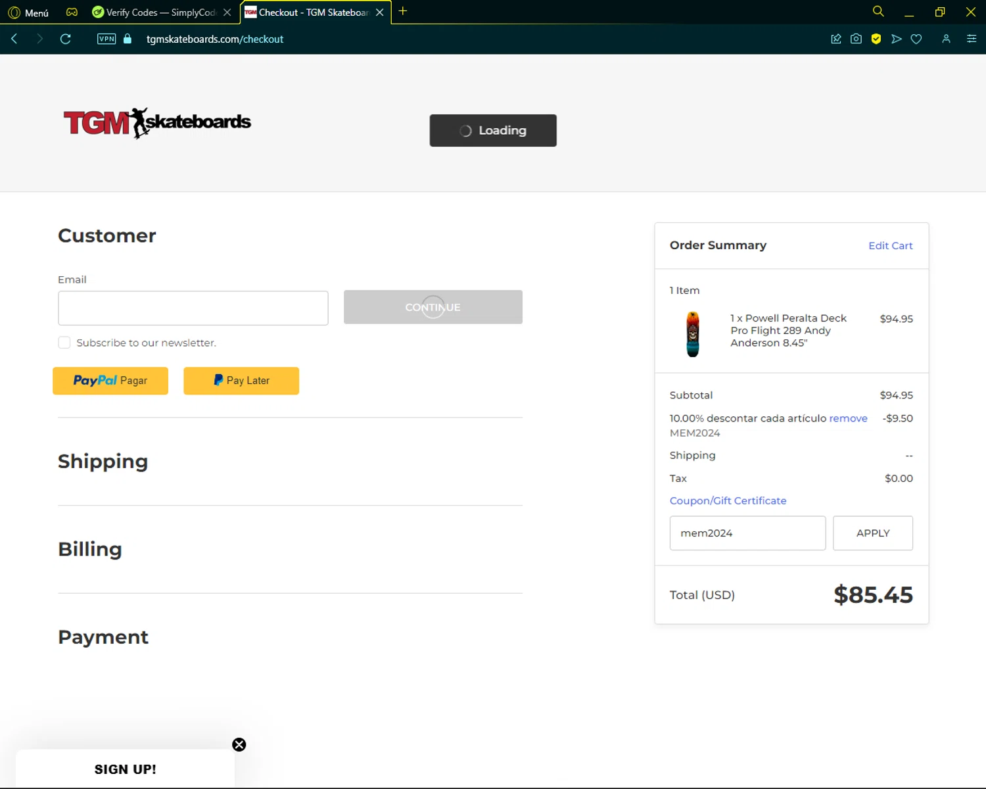Close the Verify Codes tab
This screenshot has width=986, height=789.
tap(227, 12)
